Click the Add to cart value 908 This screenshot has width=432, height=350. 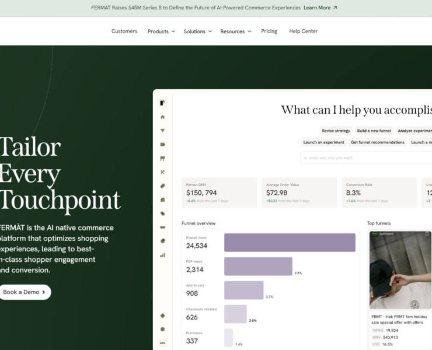click(192, 293)
